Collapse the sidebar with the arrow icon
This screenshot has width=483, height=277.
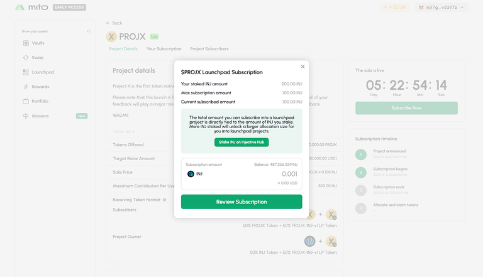click(89, 31)
